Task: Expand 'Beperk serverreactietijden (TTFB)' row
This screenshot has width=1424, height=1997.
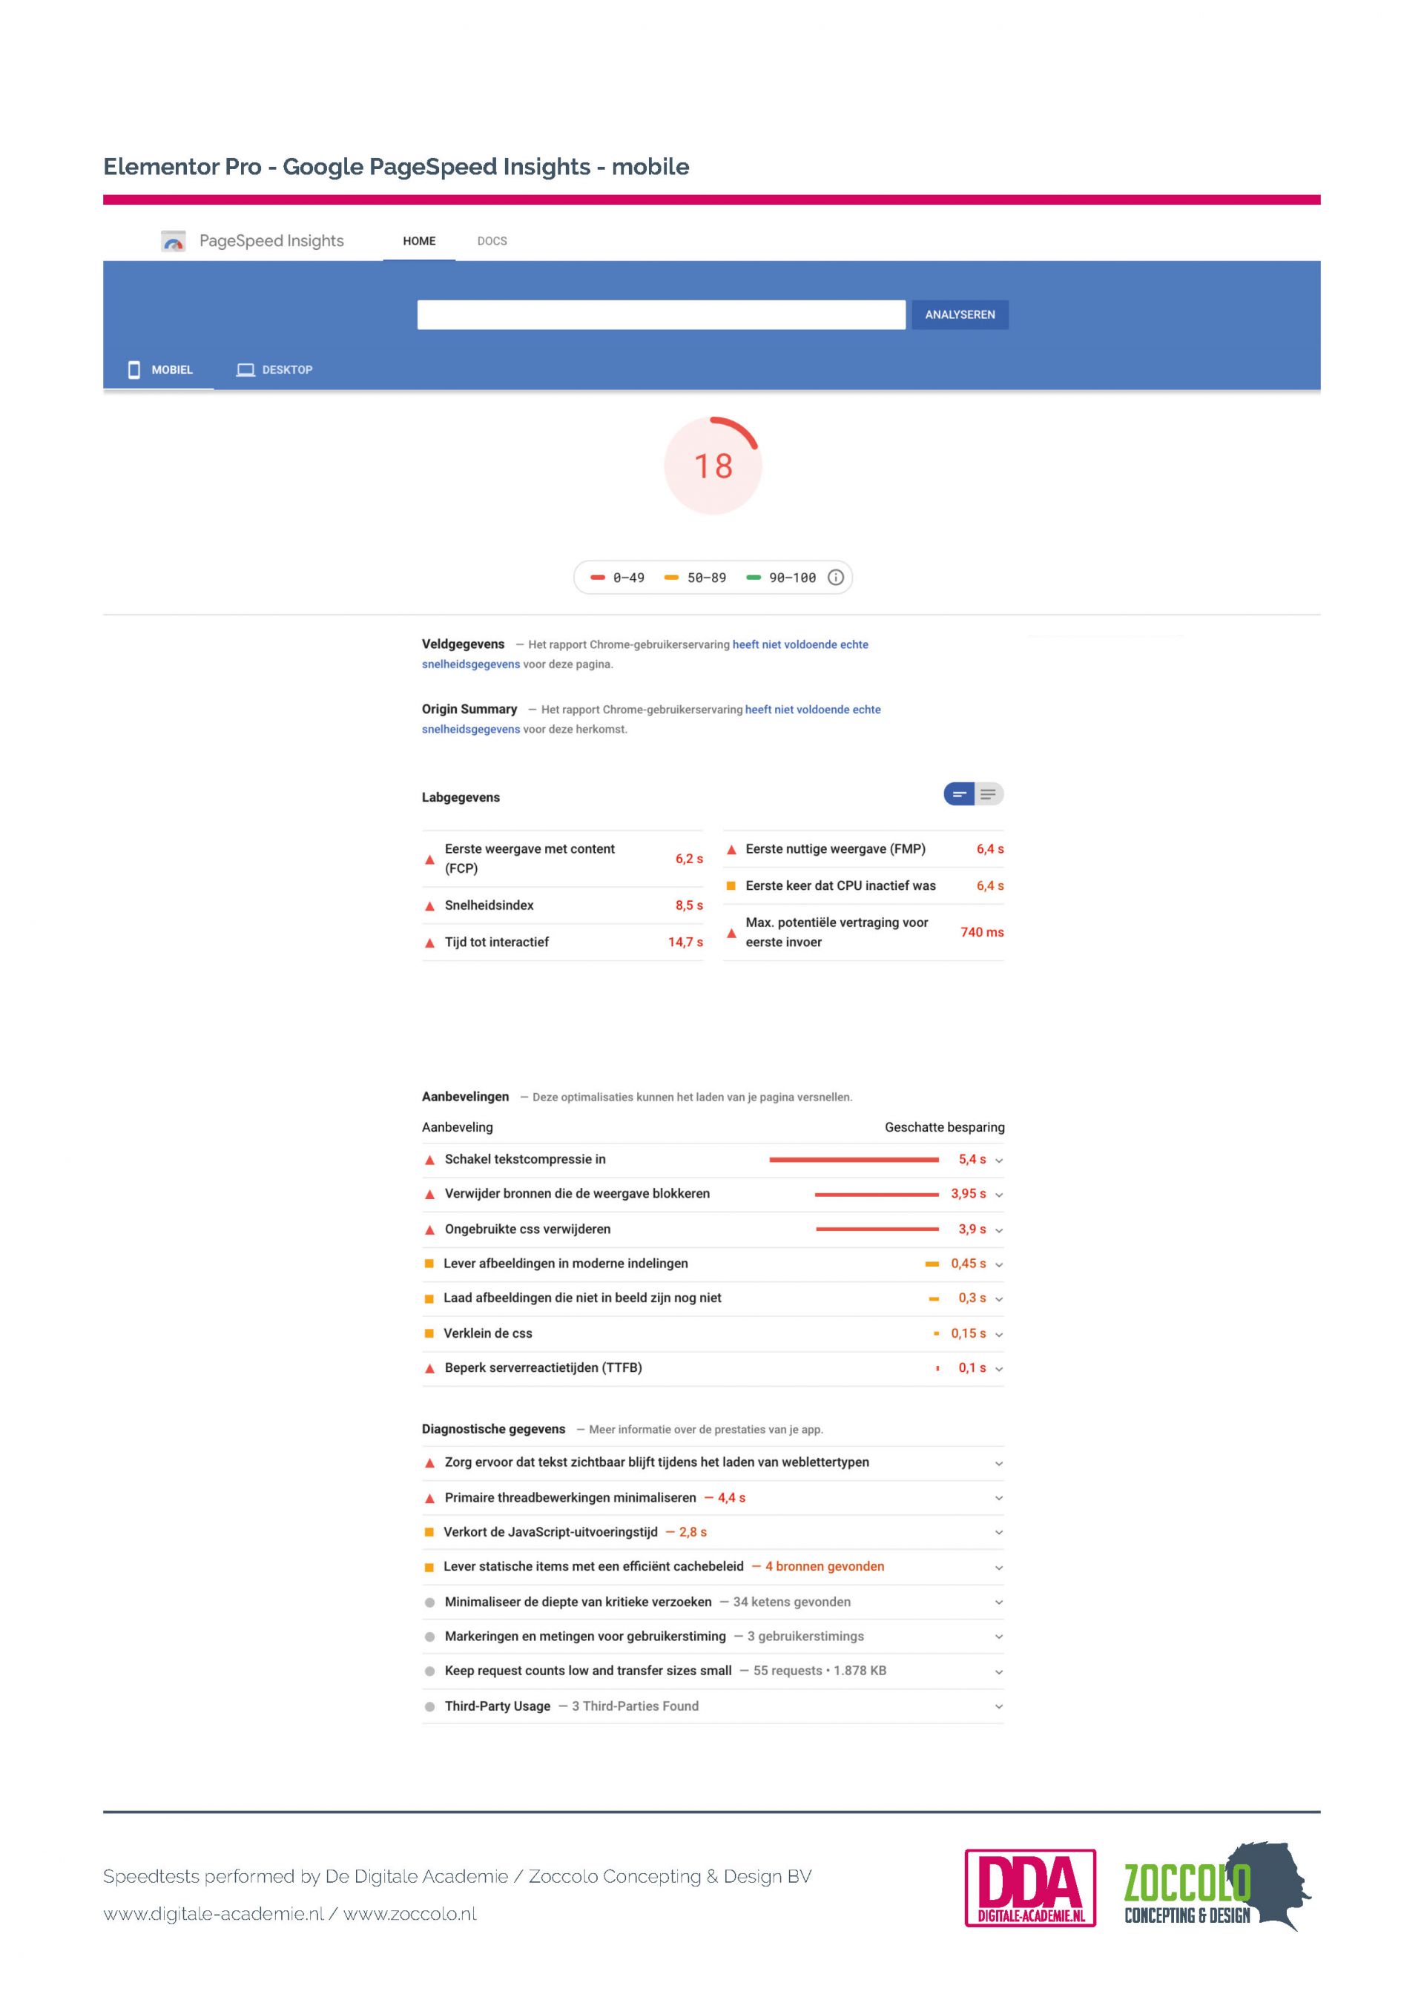Action: [x=713, y=1367]
